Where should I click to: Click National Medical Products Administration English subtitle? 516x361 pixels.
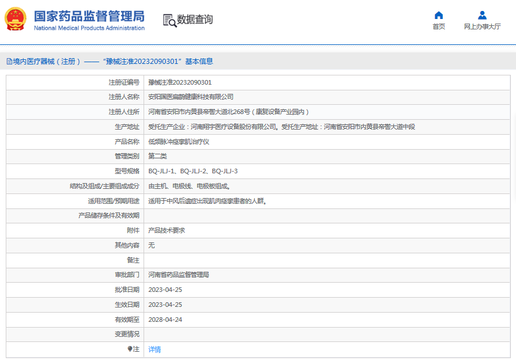pos(89,28)
